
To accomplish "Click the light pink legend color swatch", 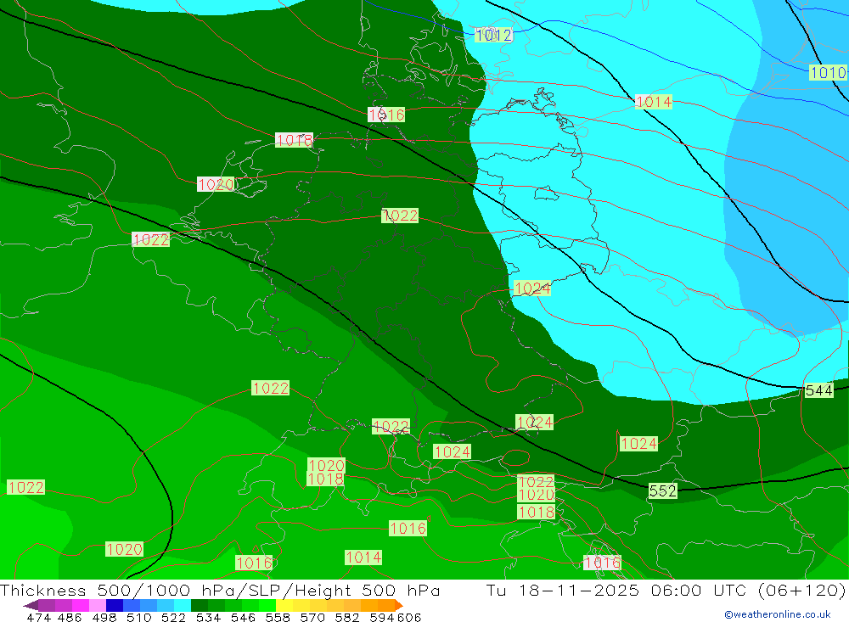I will 98,605.
